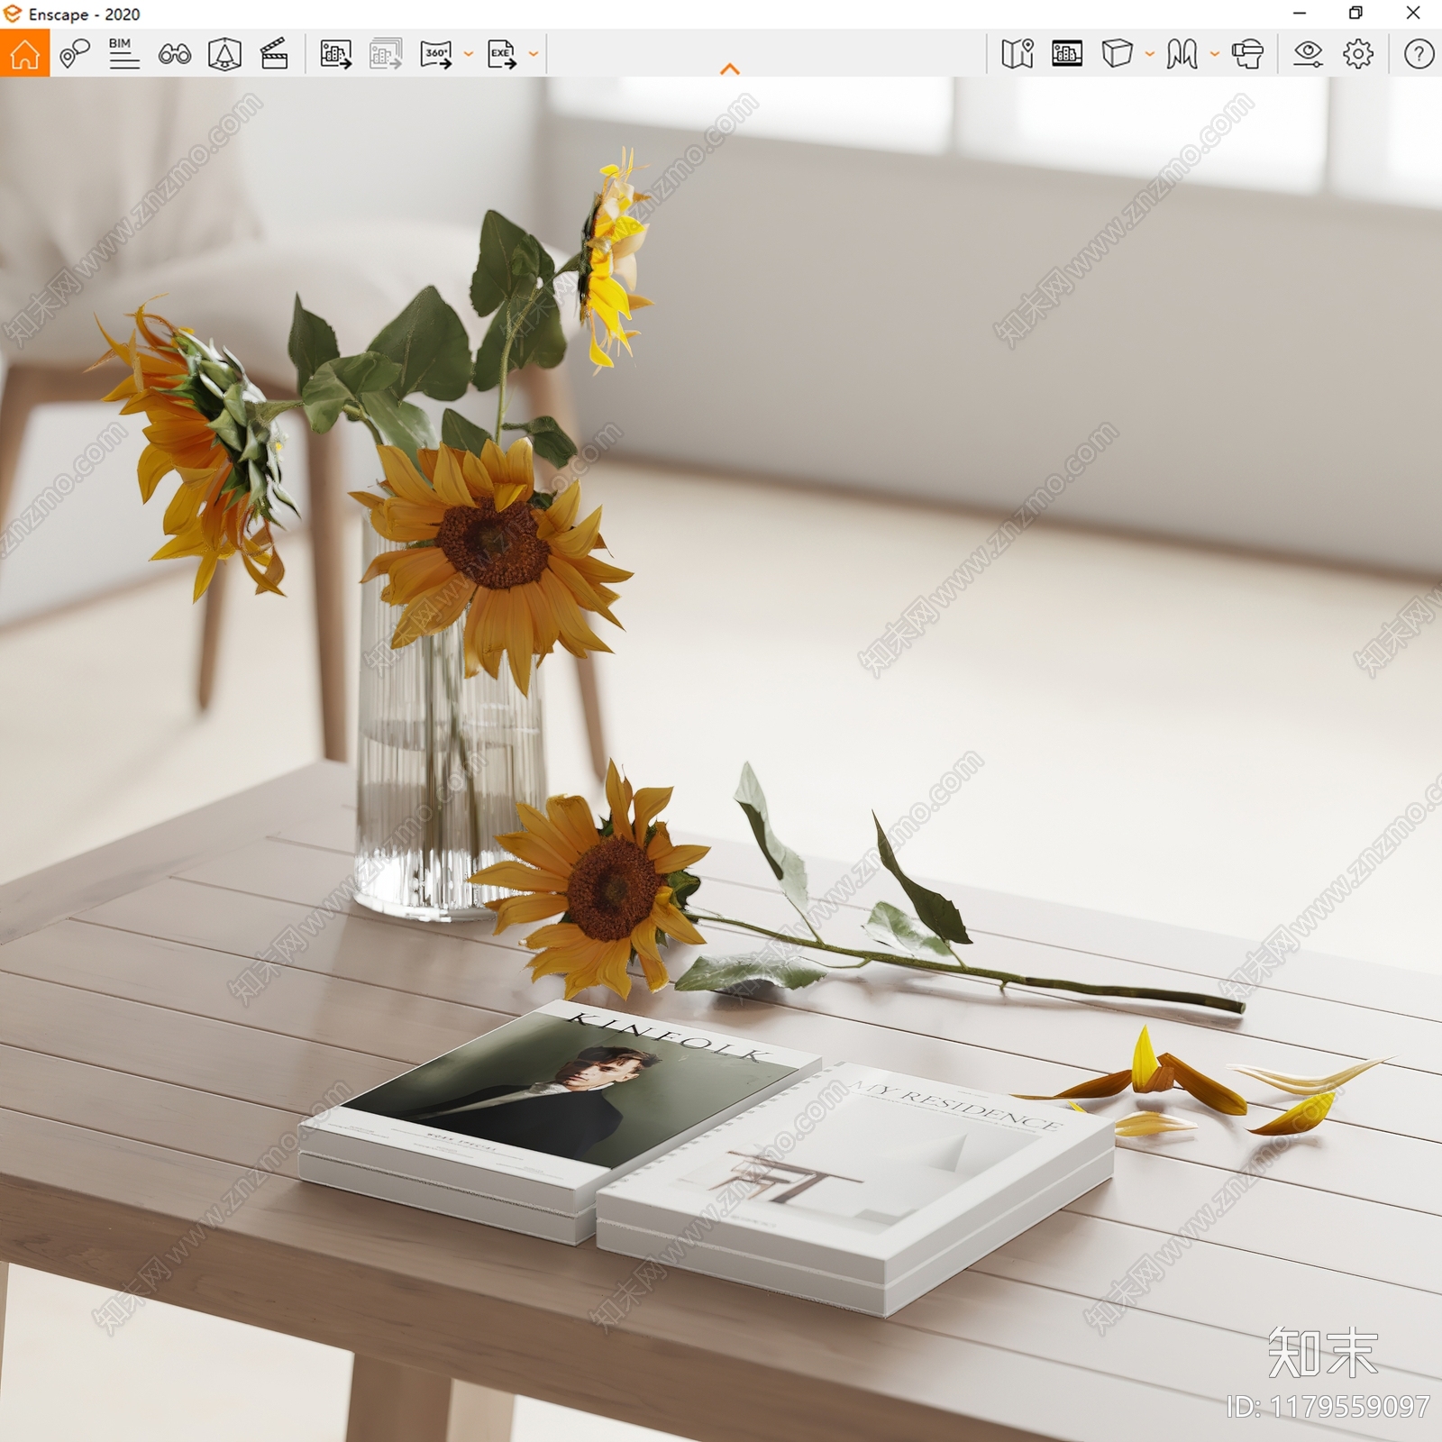Image resolution: width=1442 pixels, height=1442 pixels.
Task: Click the EXE standalone export icon
Action: tap(503, 54)
